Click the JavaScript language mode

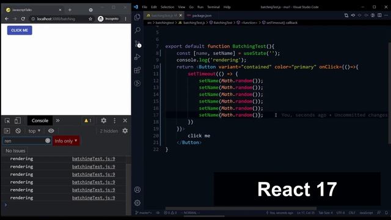tap(366, 213)
